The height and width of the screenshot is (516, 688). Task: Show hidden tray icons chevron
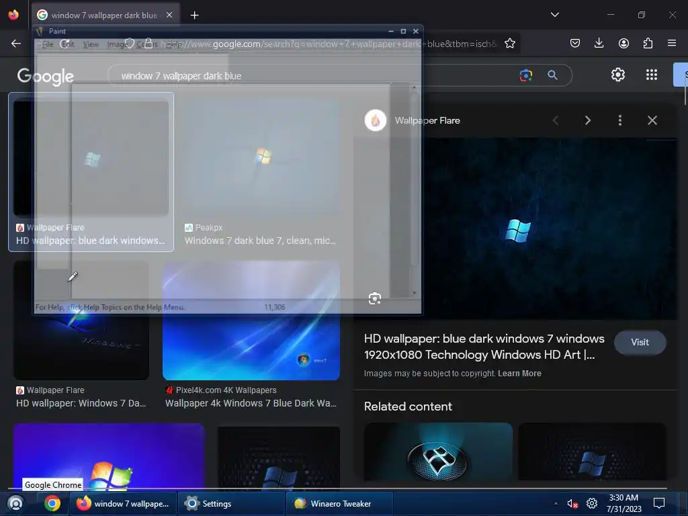556,503
